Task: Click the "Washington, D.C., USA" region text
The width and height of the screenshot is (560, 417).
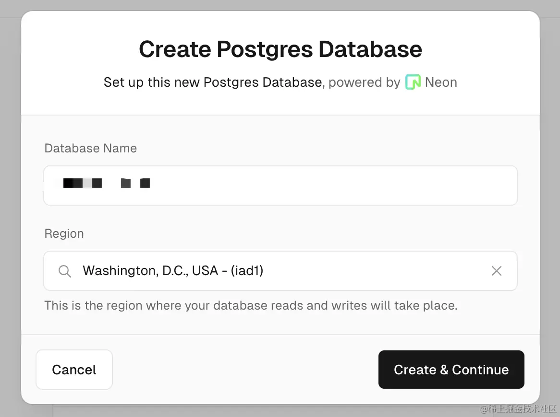Action: (150, 271)
